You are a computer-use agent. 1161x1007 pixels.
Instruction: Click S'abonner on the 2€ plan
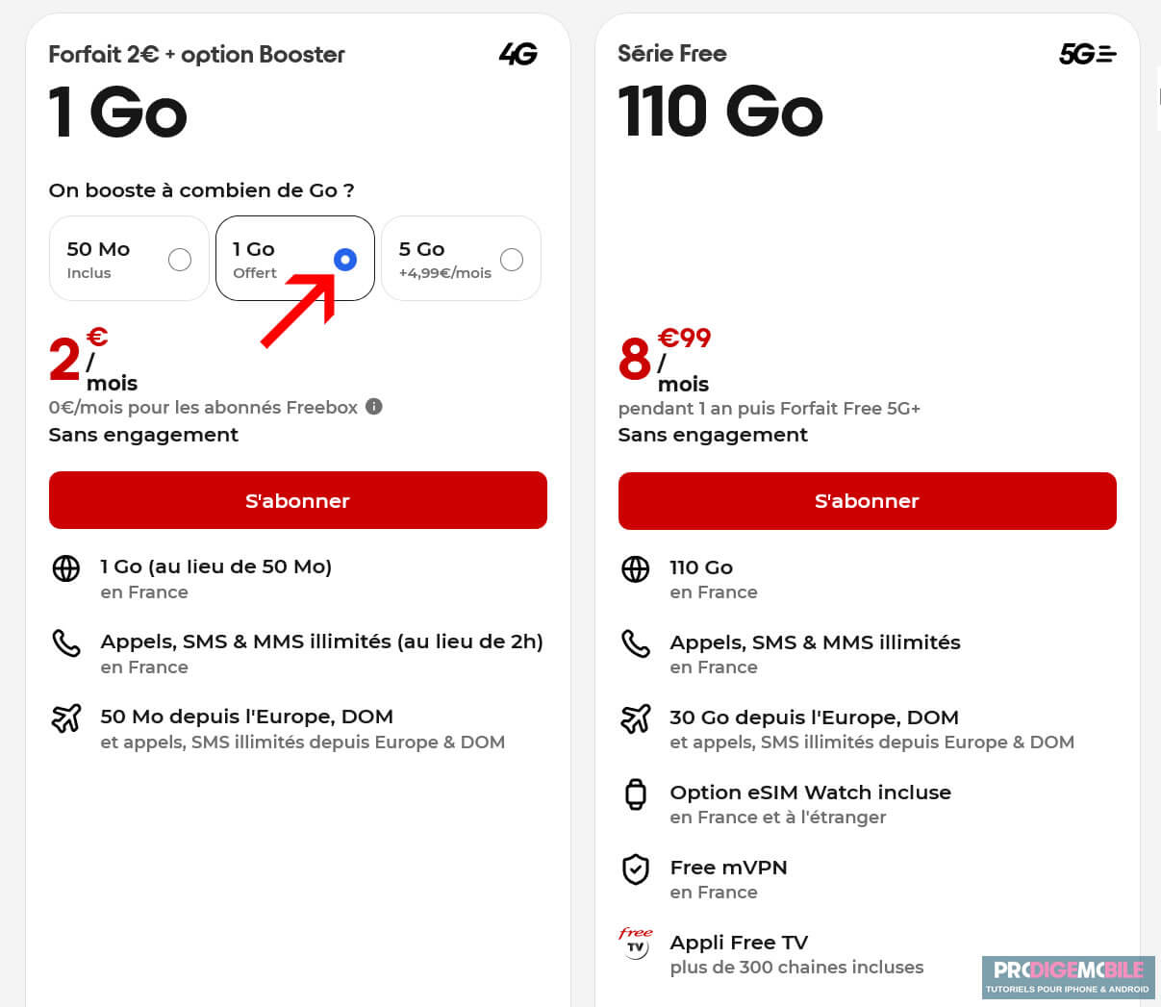tap(298, 500)
